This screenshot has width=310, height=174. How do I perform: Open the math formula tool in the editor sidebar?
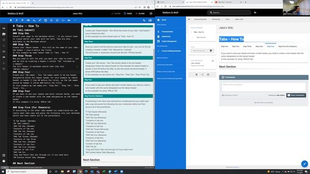click(4, 63)
